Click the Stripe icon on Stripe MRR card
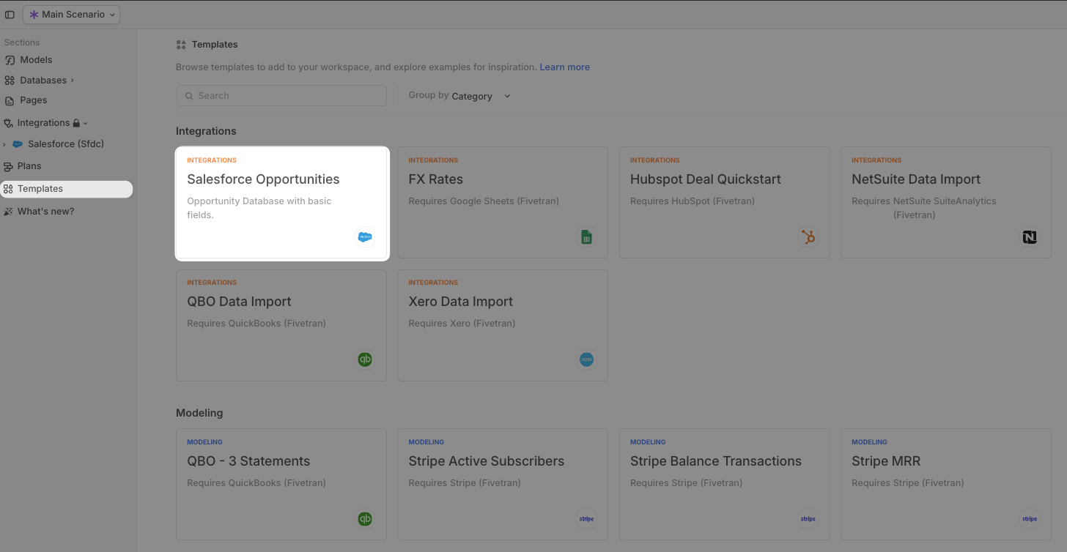Screen dimensions: 1067x552 tap(1030, 518)
